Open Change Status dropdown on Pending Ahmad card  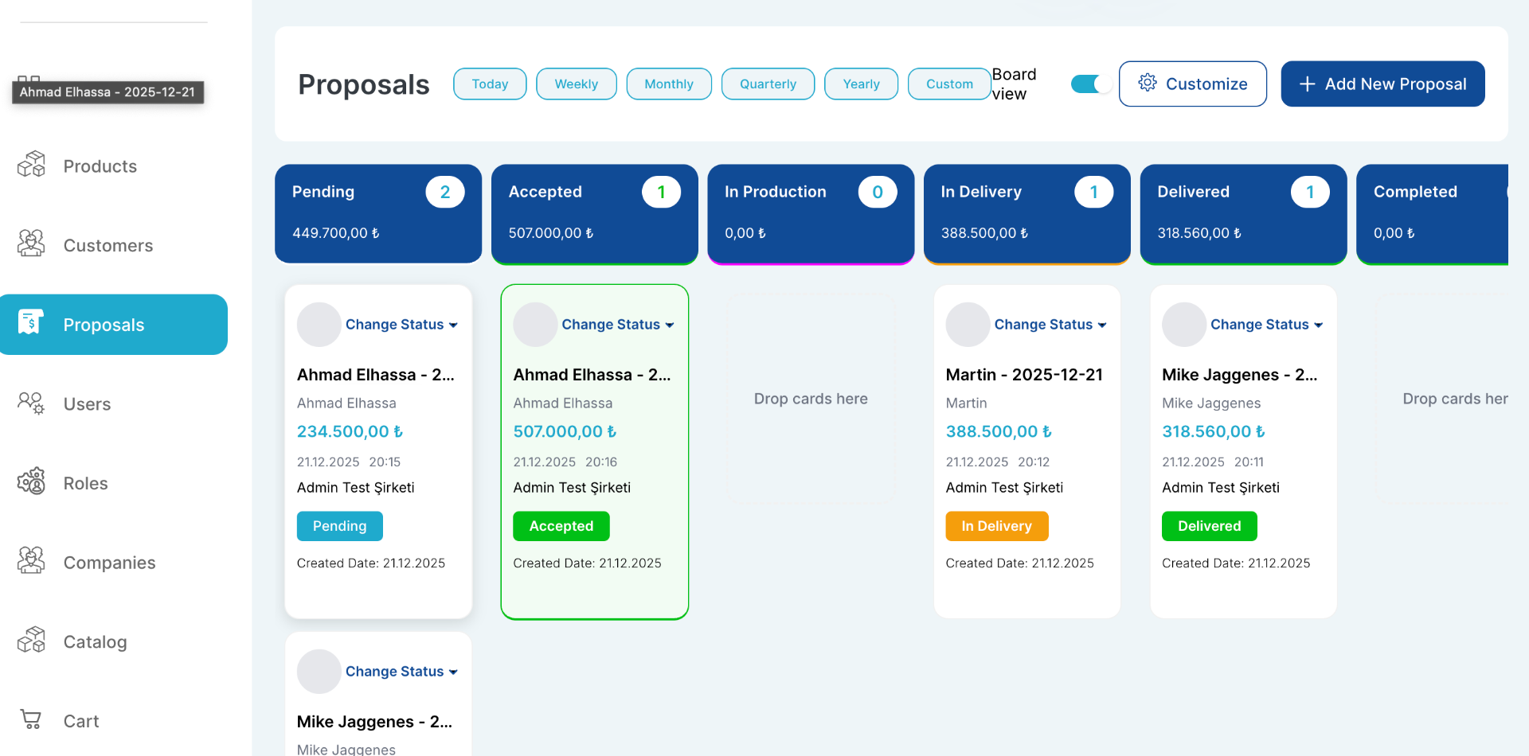pyautogui.click(x=401, y=325)
